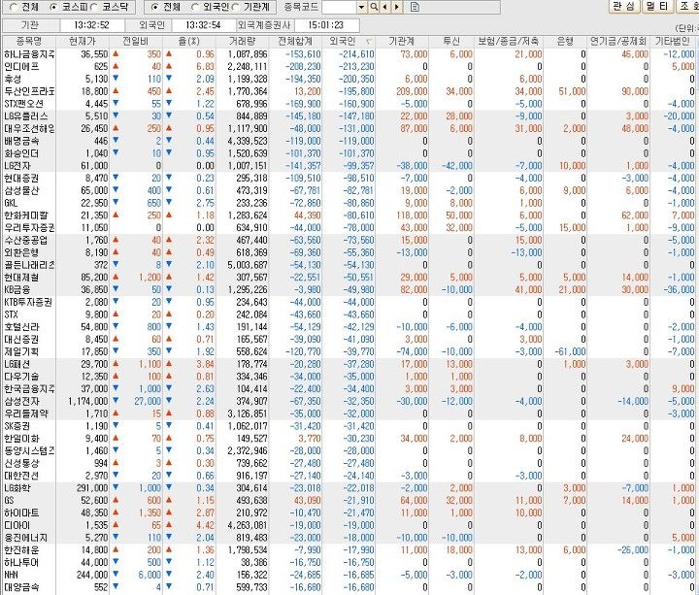Select the KB금융 stock row name
Viewport: 699px width, 595px height.
pos(17,289)
